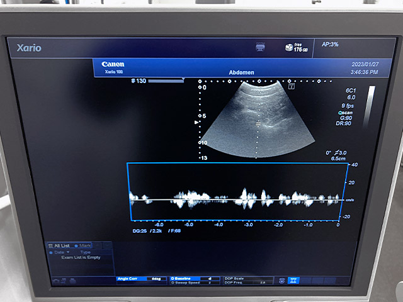Click the '6.5cm' sample depth readout
Image resolution: width=403 pixels, height=302 pixels.
pos(338,159)
